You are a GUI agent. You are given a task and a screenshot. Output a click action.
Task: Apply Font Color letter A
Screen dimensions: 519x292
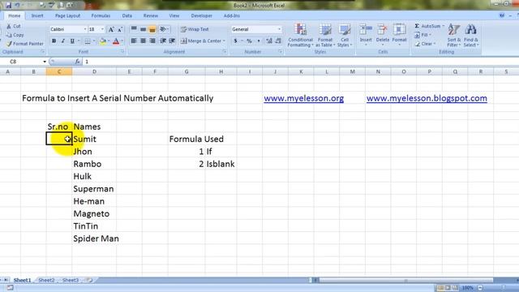click(x=116, y=41)
